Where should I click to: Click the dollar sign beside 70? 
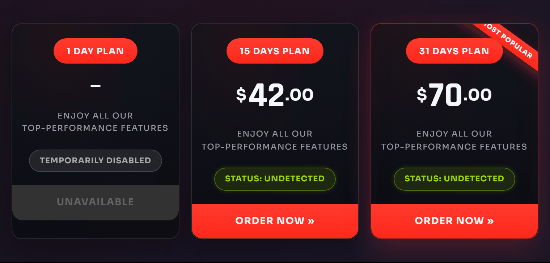point(422,95)
